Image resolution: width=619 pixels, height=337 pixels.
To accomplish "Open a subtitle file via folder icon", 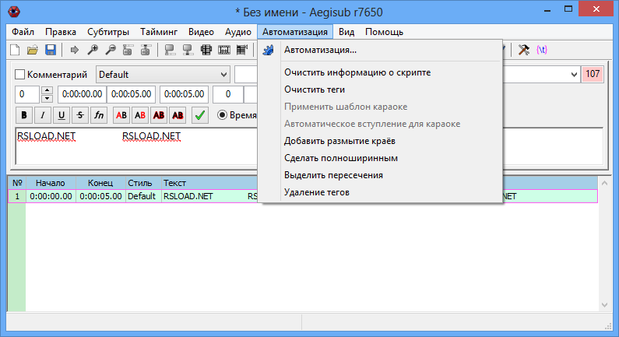I will click(x=33, y=50).
